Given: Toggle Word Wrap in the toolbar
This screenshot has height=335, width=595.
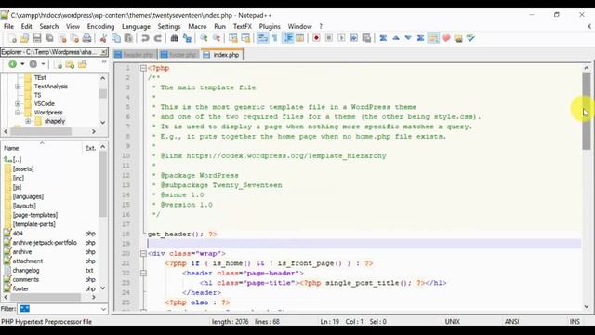Looking at the screenshot, I should [262, 38].
